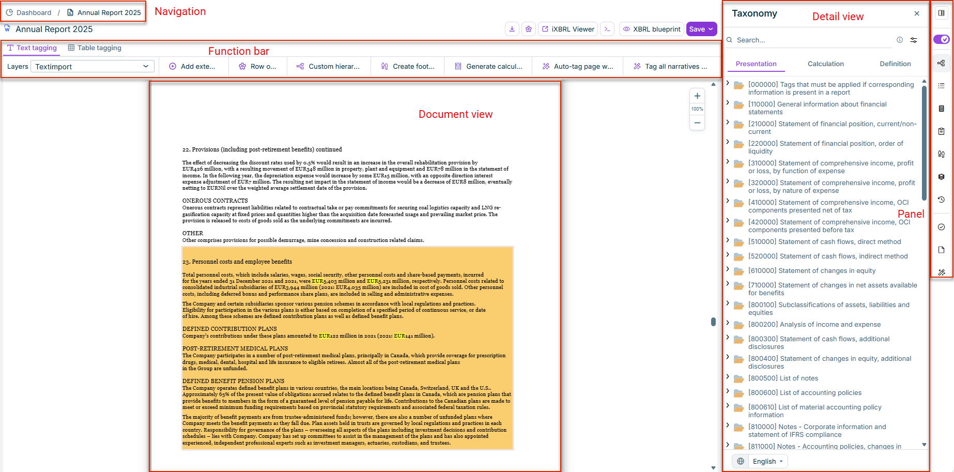Click highlighted EUR141 value in document
This screenshot has height=472, width=954.
[403, 336]
